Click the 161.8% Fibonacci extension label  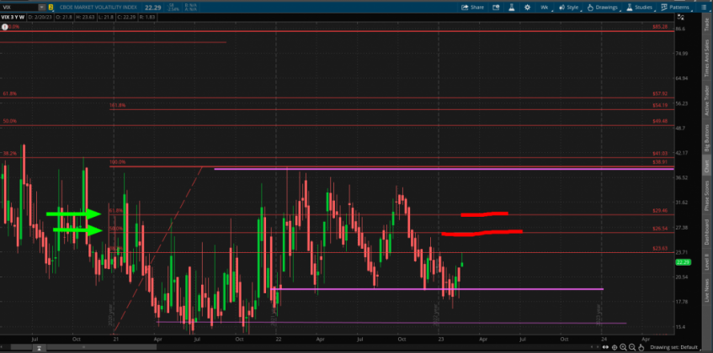pyautogui.click(x=117, y=105)
